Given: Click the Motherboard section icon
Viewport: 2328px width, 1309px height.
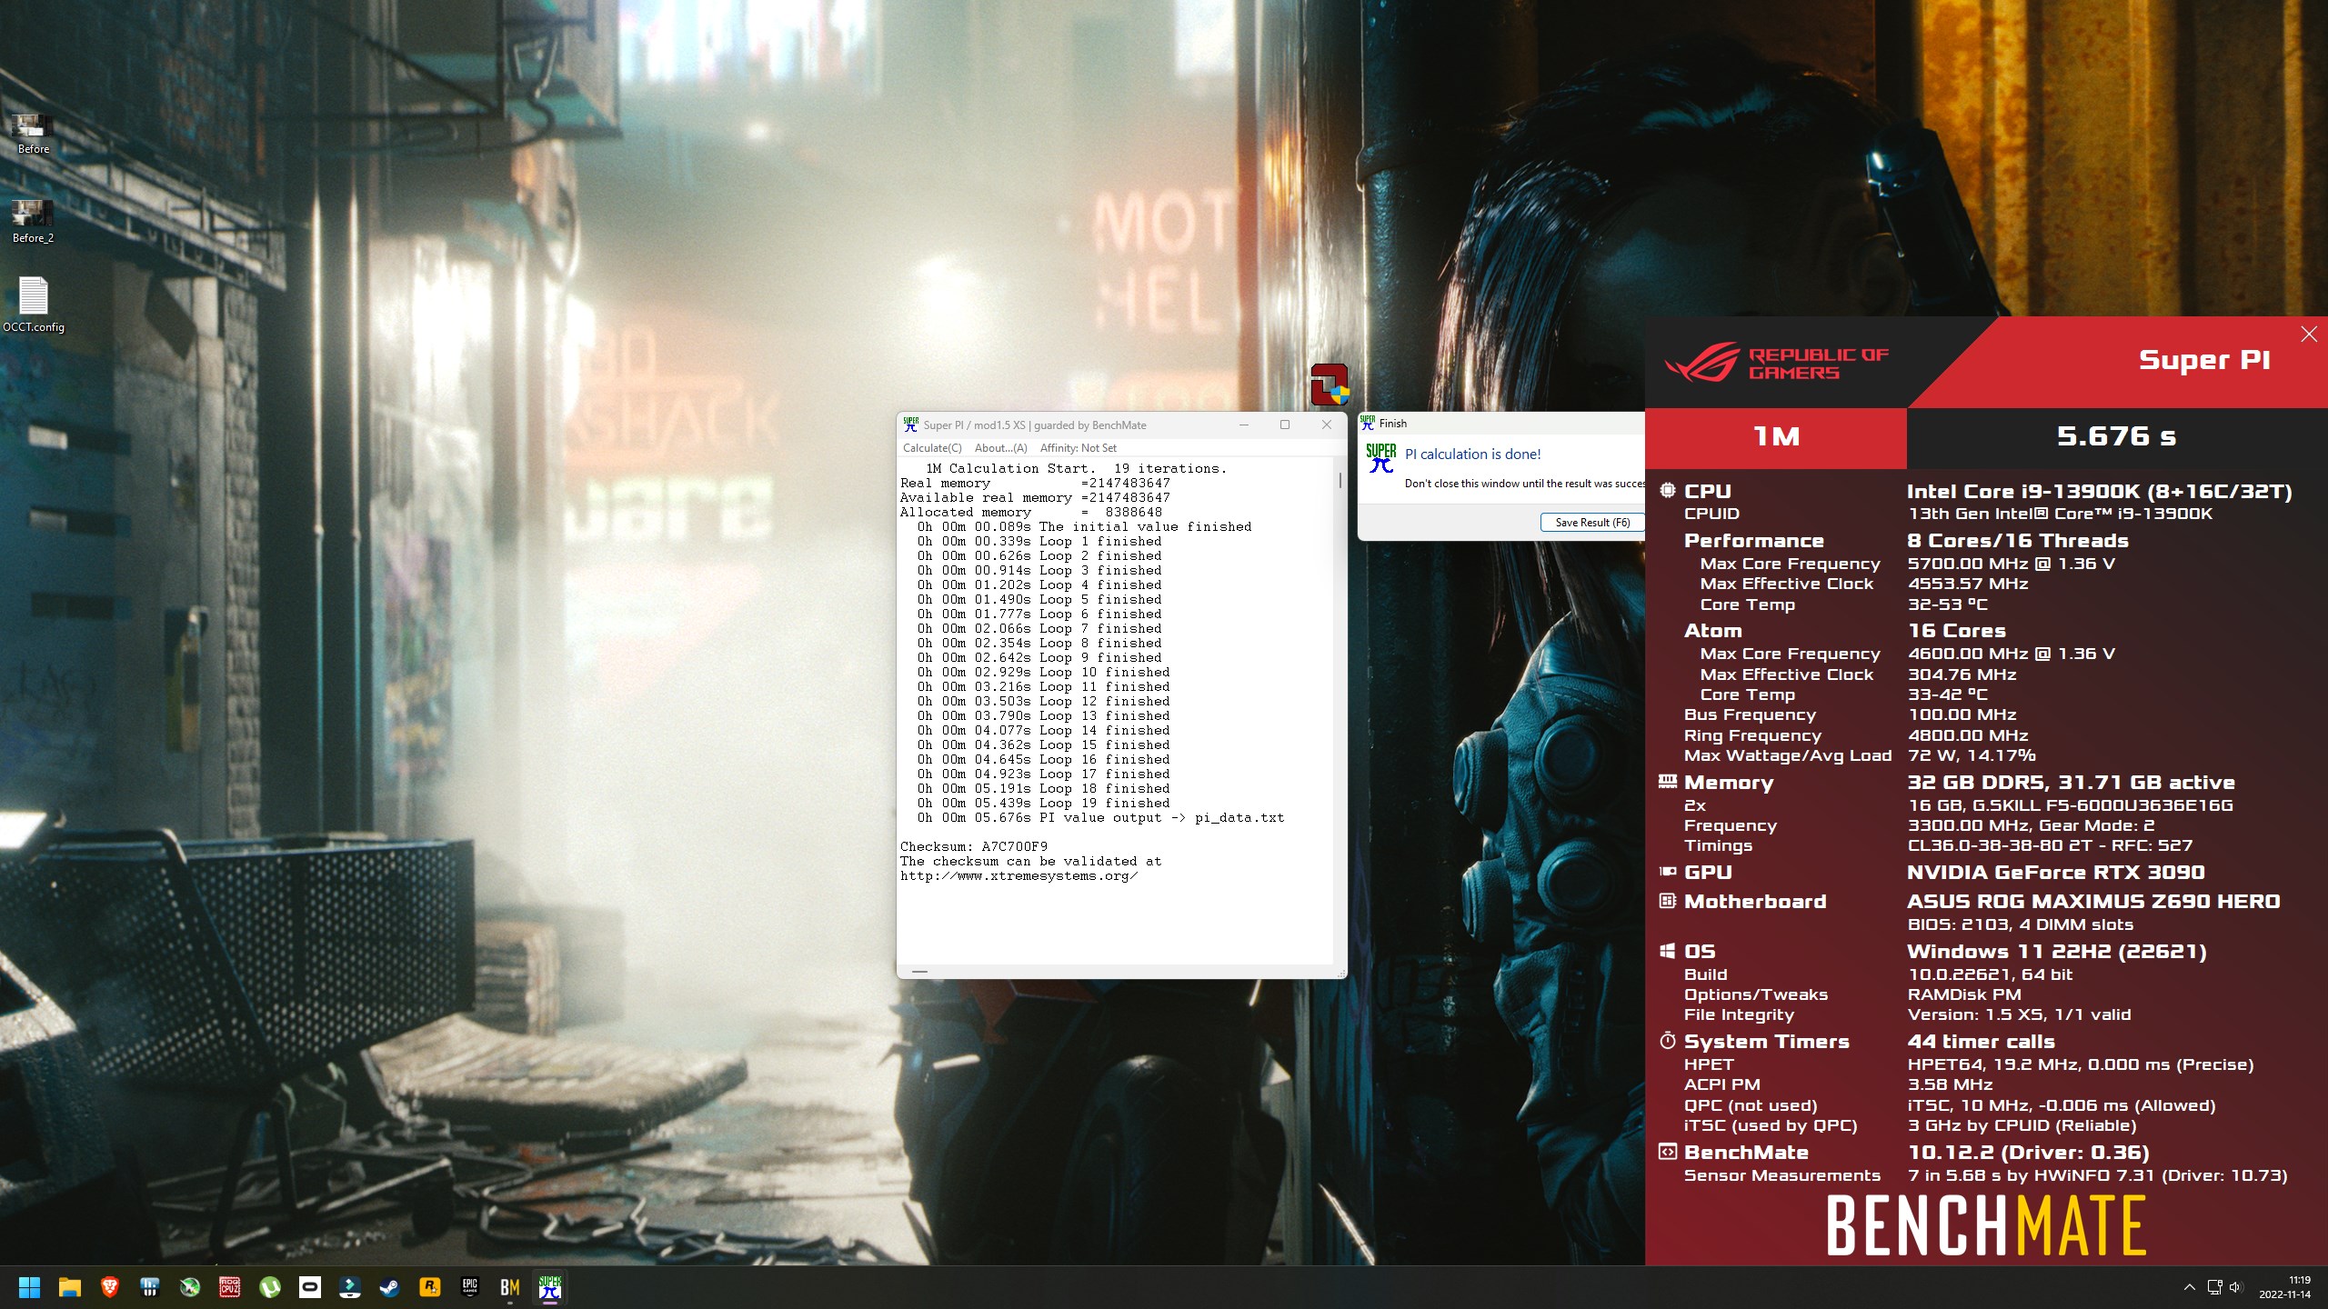Looking at the screenshot, I should click(x=1667, y=901).
